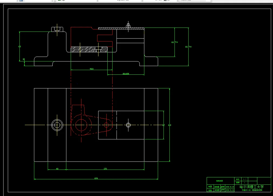Pick the vertical dimension value 65
The width and height of the screenshot is (273, 196).
click(20, 46)
